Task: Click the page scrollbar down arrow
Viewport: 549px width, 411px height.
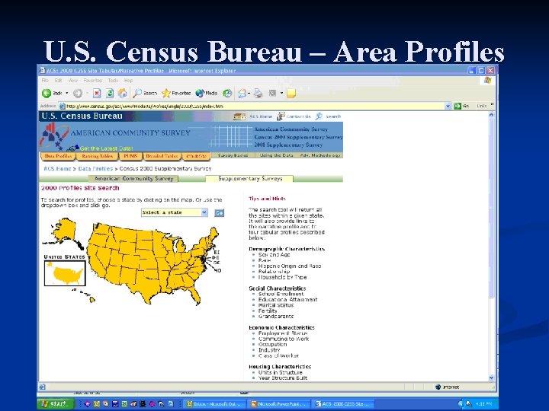Action: pyautogui.click(x=491, y=378)
